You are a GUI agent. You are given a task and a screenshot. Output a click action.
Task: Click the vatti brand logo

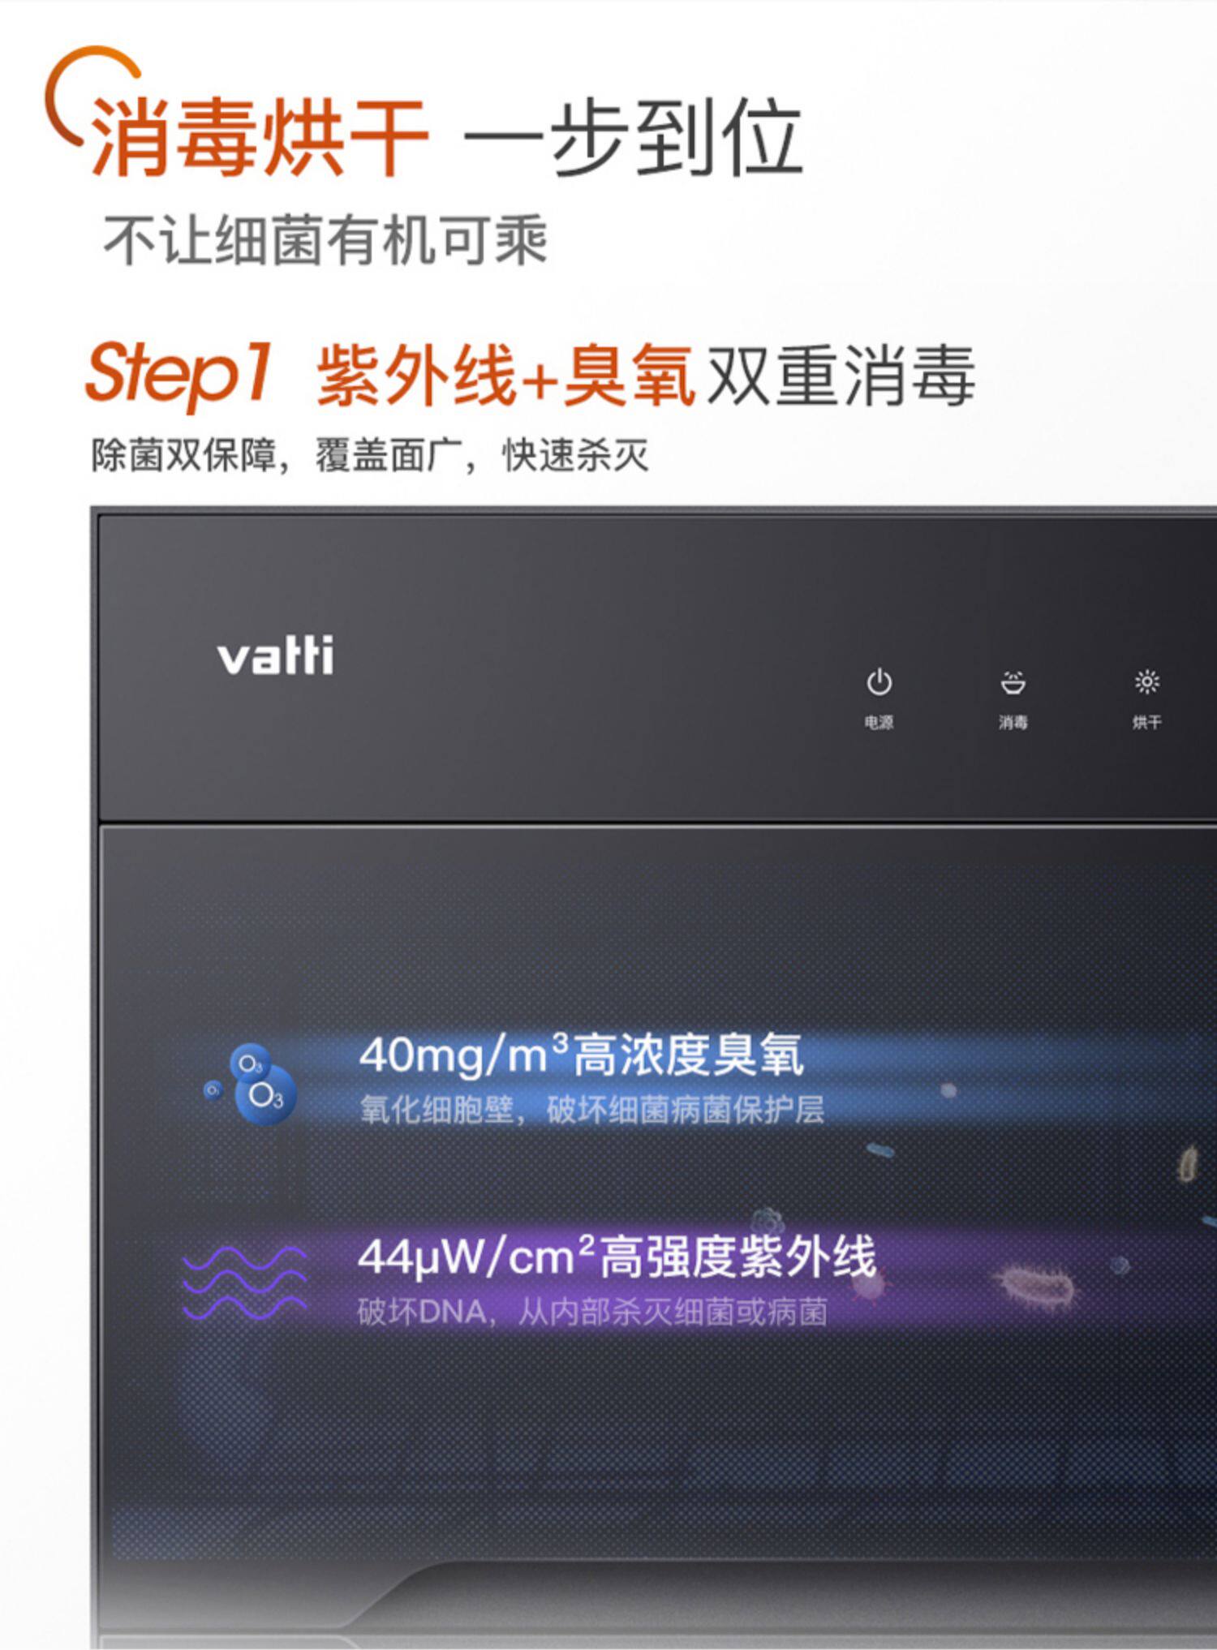(275, 655)
